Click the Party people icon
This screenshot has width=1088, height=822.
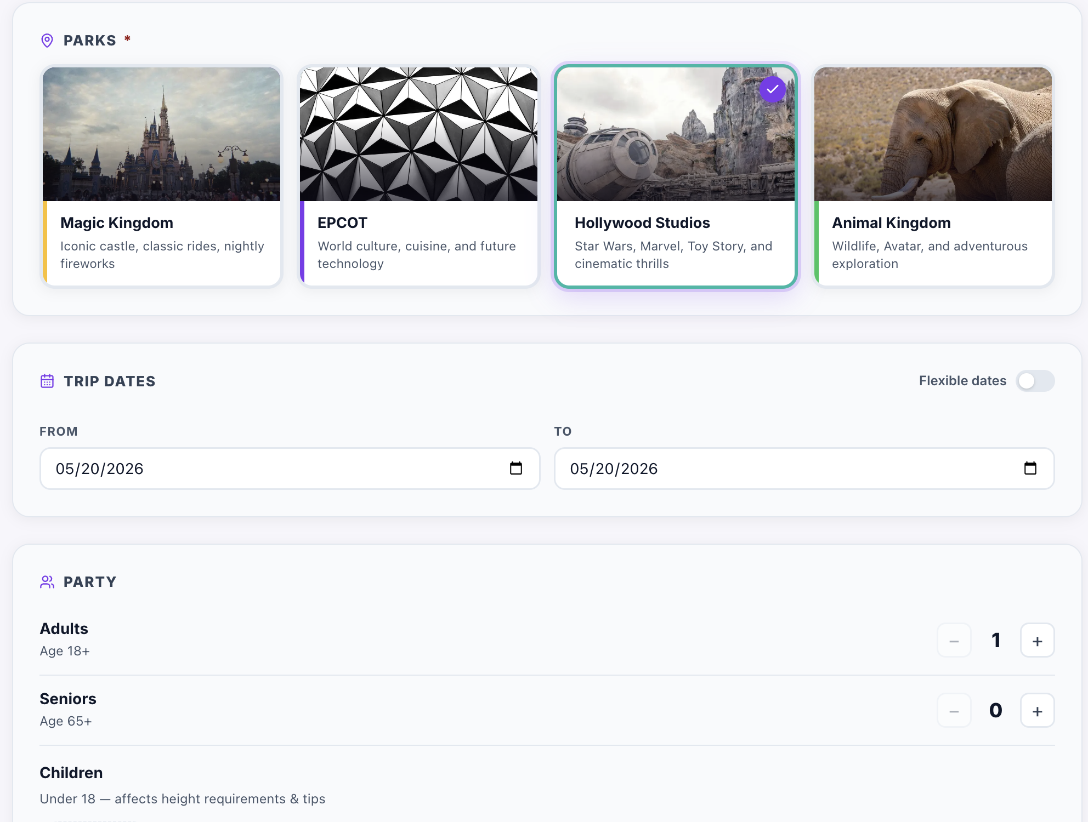[x=47, y=582]
